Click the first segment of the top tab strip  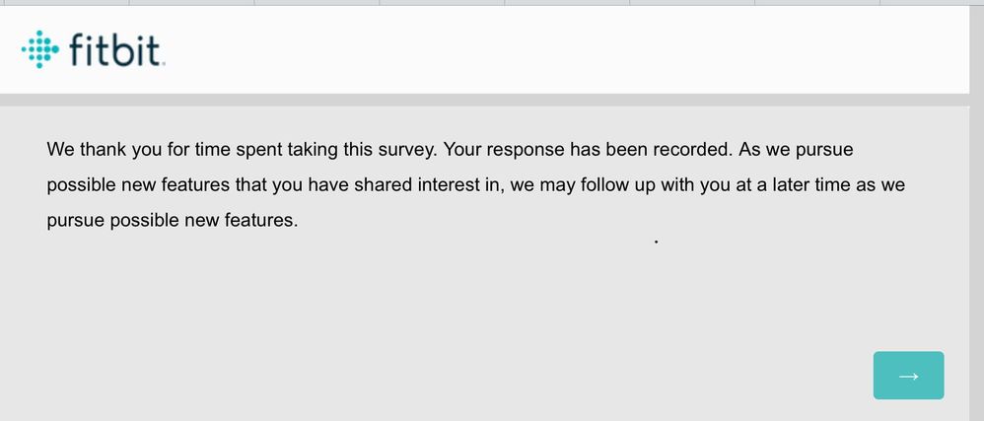pos(65,3)
